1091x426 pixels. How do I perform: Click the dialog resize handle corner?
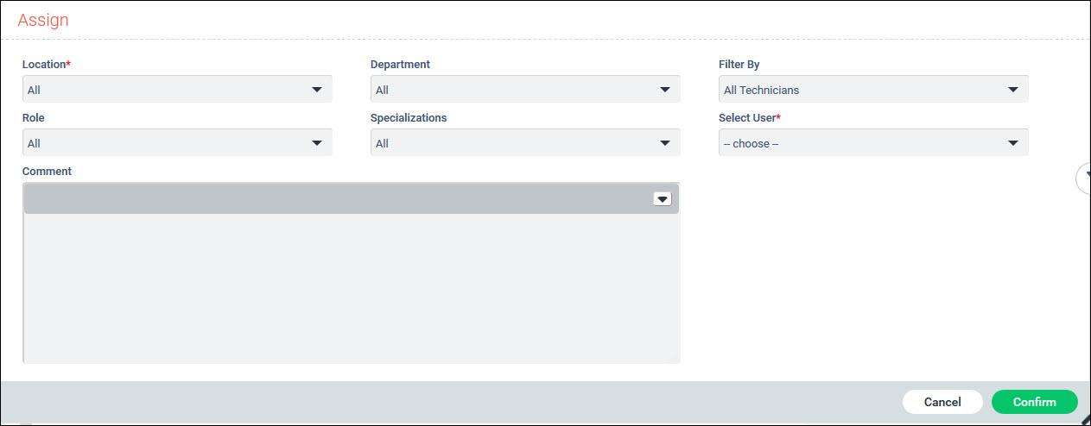(x=1085, y=418)
